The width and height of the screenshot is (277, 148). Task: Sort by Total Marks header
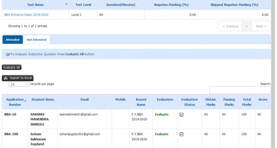tap(247, 102)
